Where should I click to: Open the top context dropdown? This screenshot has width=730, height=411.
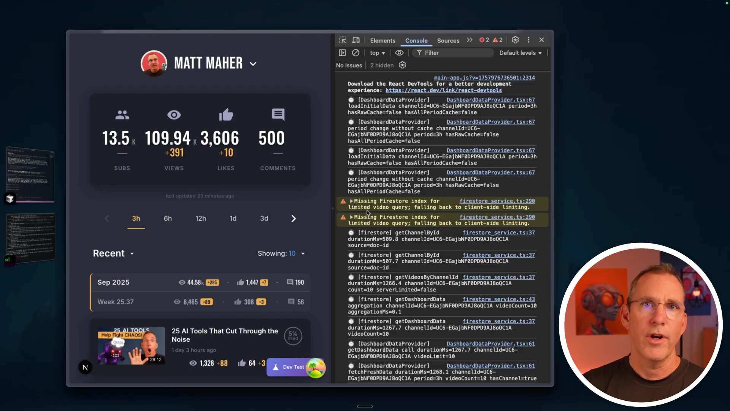(378, 53)
